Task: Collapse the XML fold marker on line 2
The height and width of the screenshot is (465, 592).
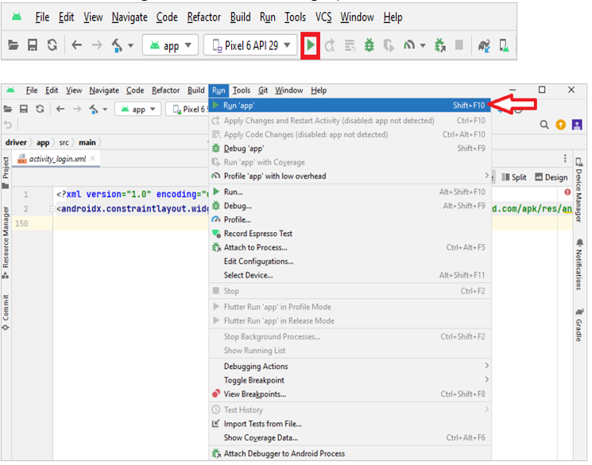Action: (x=52, y=208)
